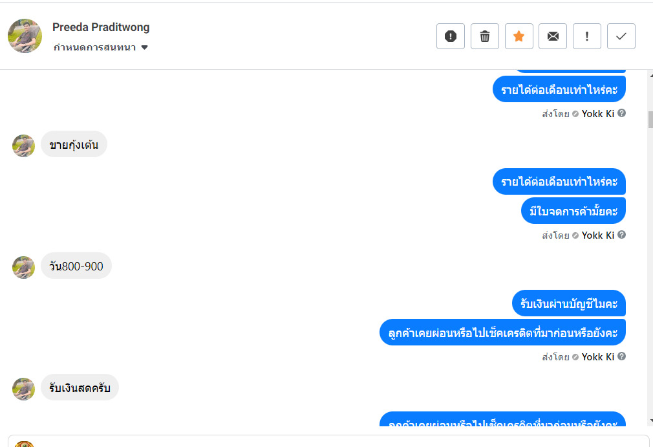Click the help icon below มีใบจดการค้ามั้ยคะ
Screen dimensions: 653x447
click(622, 235)
